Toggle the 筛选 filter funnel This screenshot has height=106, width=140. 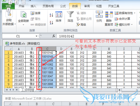point(70,14)
